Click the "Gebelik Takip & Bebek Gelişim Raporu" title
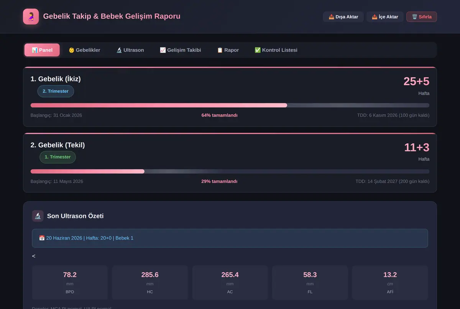Screen dimensions: 460x309 [x=112, y=16]
